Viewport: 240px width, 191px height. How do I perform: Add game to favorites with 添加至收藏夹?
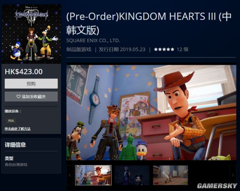(31, 97)
